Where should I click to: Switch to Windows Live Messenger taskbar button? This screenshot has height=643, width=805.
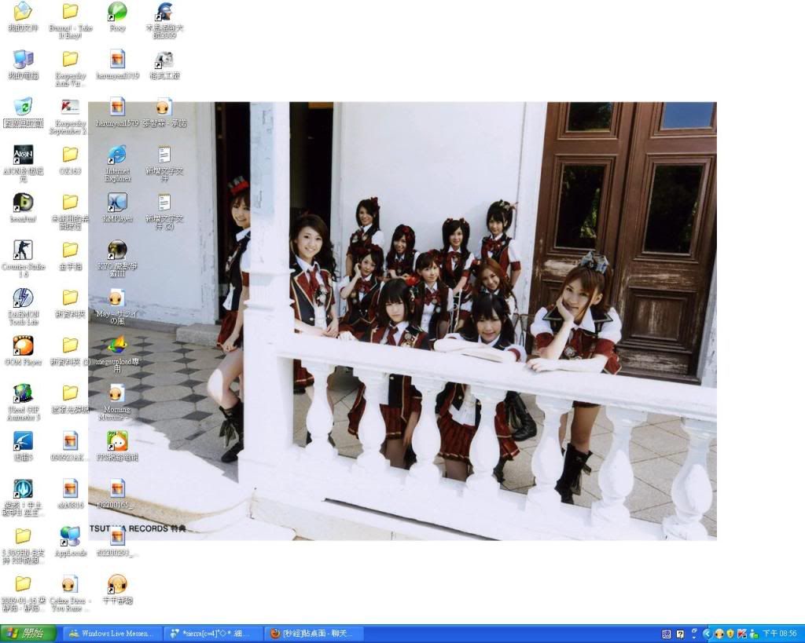pos(112,634)
